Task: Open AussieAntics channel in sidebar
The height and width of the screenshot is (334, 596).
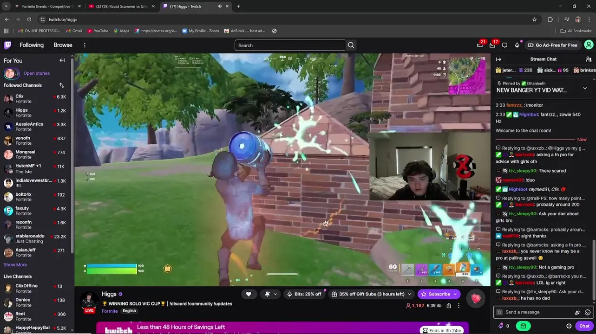Action: point(35,127)
